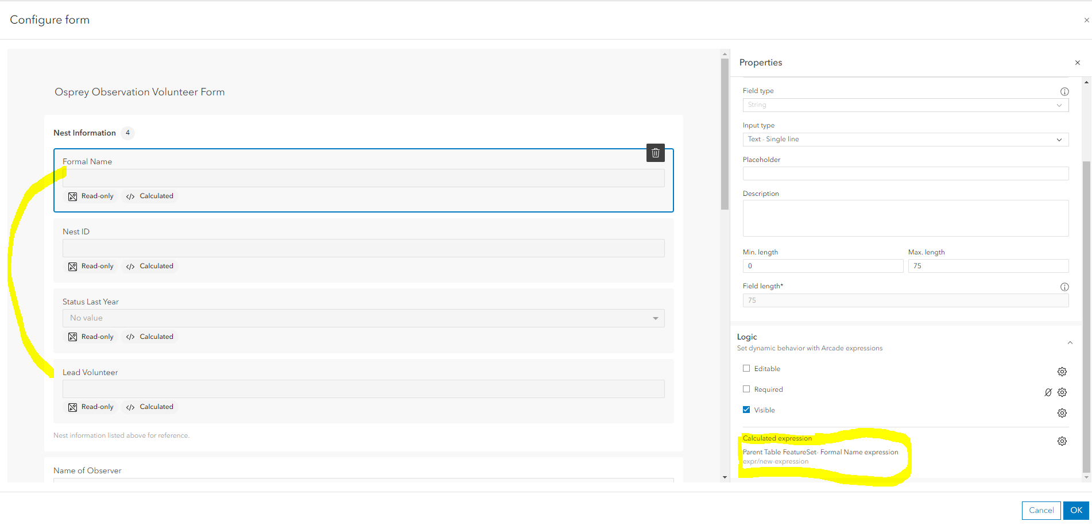This screenshot has height=525, width=1092.
Task: Open the Input type dropdown
Action: [x=905, y=140]
